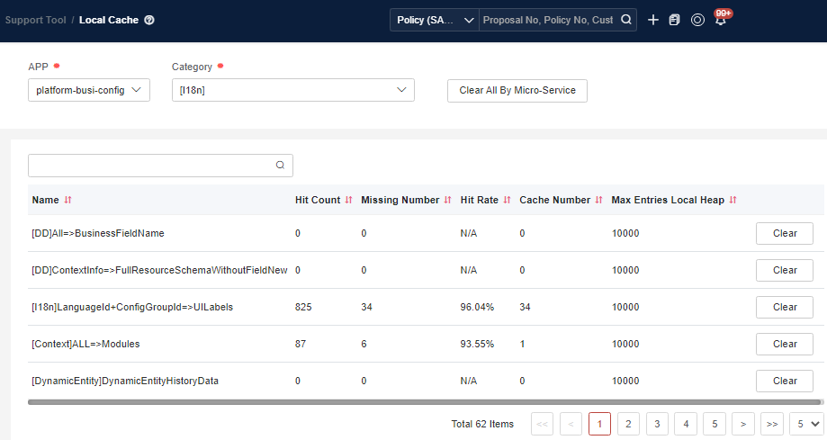The width and height of the screenshot is (827, 440).
Task: Click the search icon in table filter box
Action: click(x=280, y=166)
